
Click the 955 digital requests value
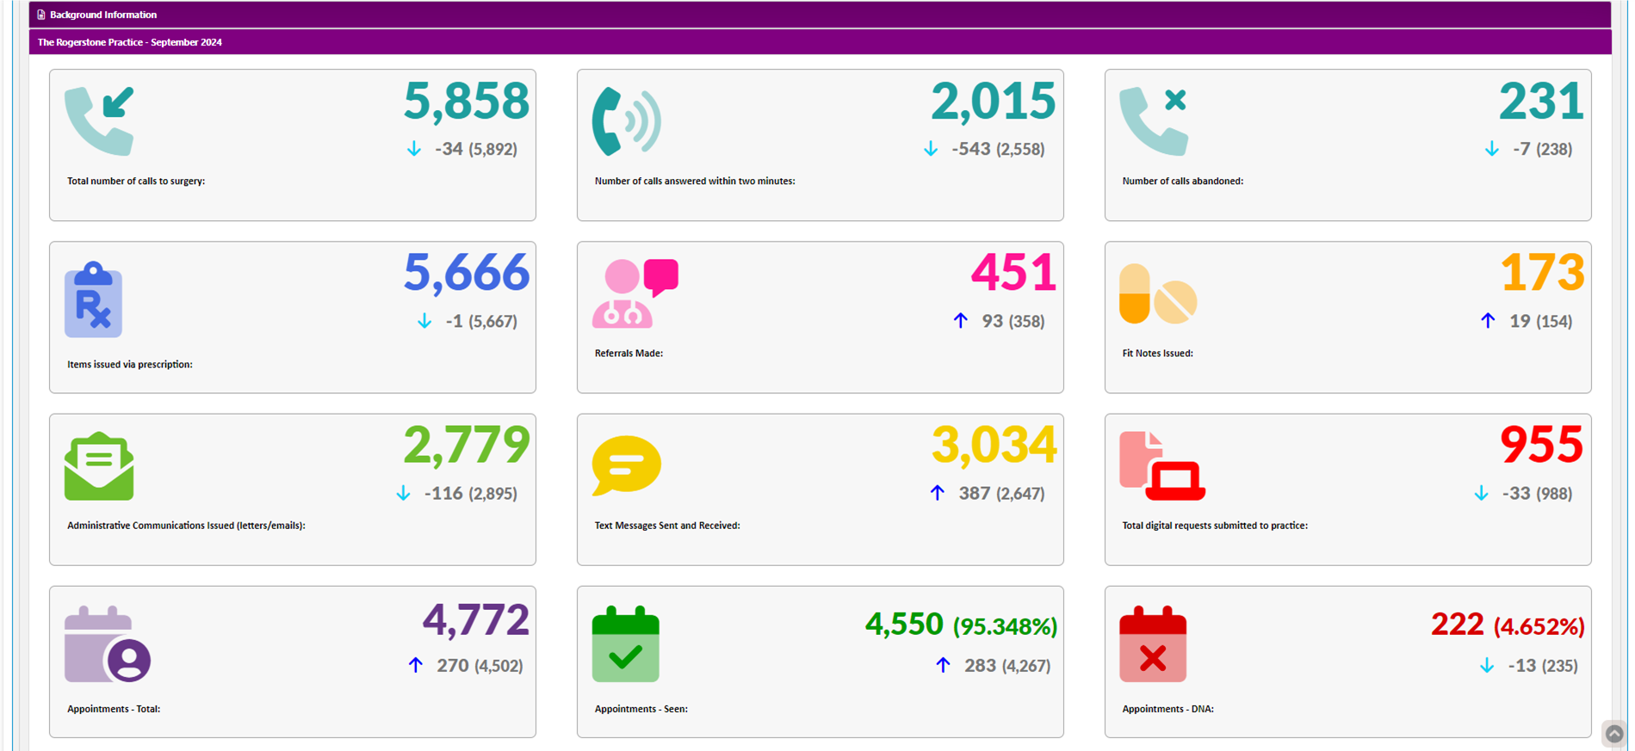pyautogui.click(x=1541, y=445)
